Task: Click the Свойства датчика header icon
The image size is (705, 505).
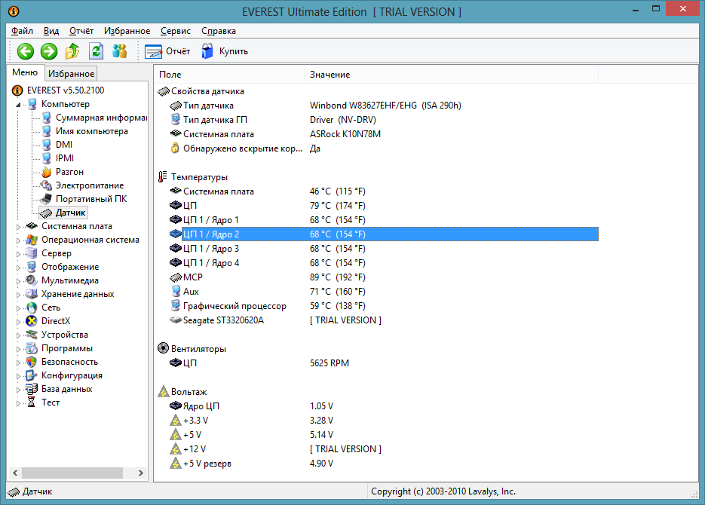Action: coord(163,91)
